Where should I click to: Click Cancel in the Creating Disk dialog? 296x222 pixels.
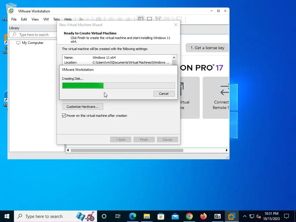pyautogui.click(x=164, y=94)
